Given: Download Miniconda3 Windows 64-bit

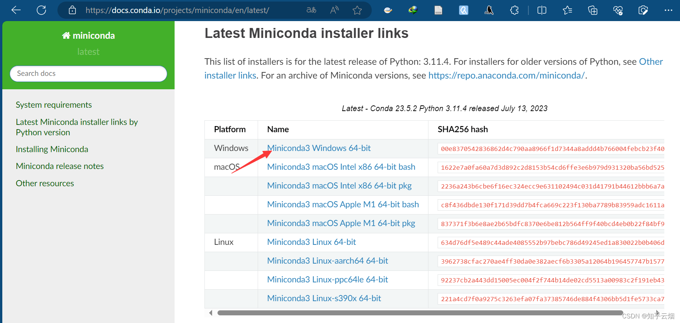Looking at the screenshot, I should [x=319, y=148].
